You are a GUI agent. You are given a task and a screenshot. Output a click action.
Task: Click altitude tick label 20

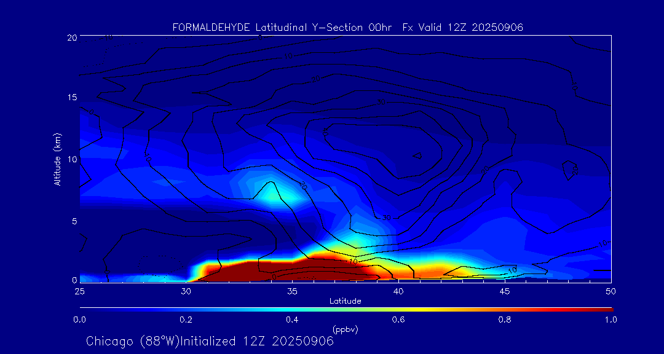[x=72, y=37]
